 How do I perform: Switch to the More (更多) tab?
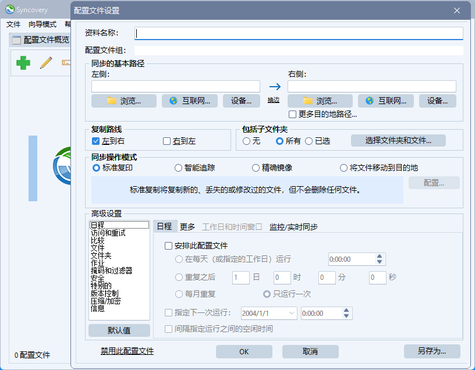tap(187, 227)
